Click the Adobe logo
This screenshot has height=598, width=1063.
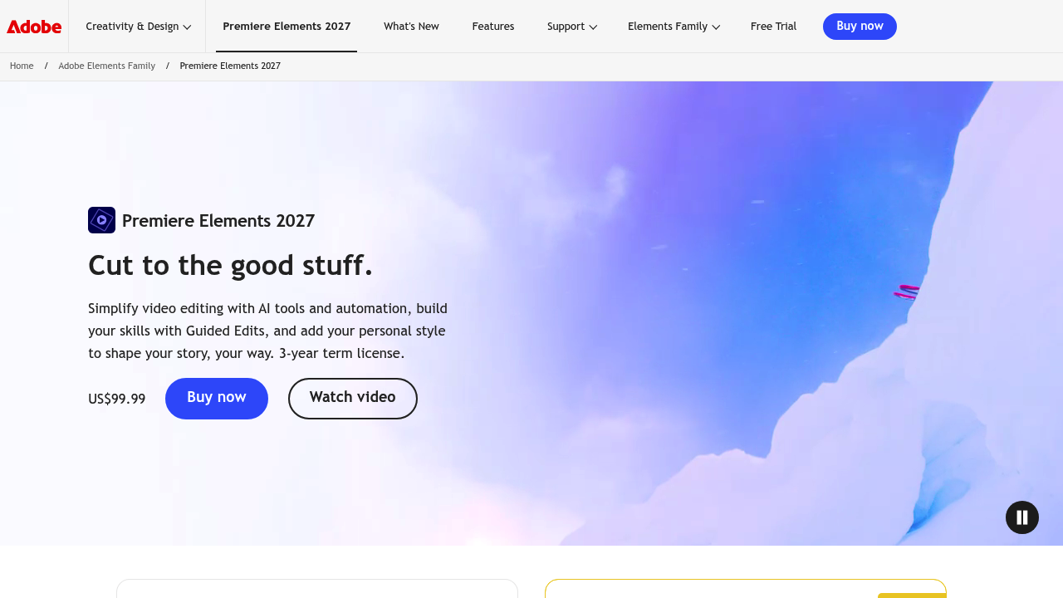34,27
